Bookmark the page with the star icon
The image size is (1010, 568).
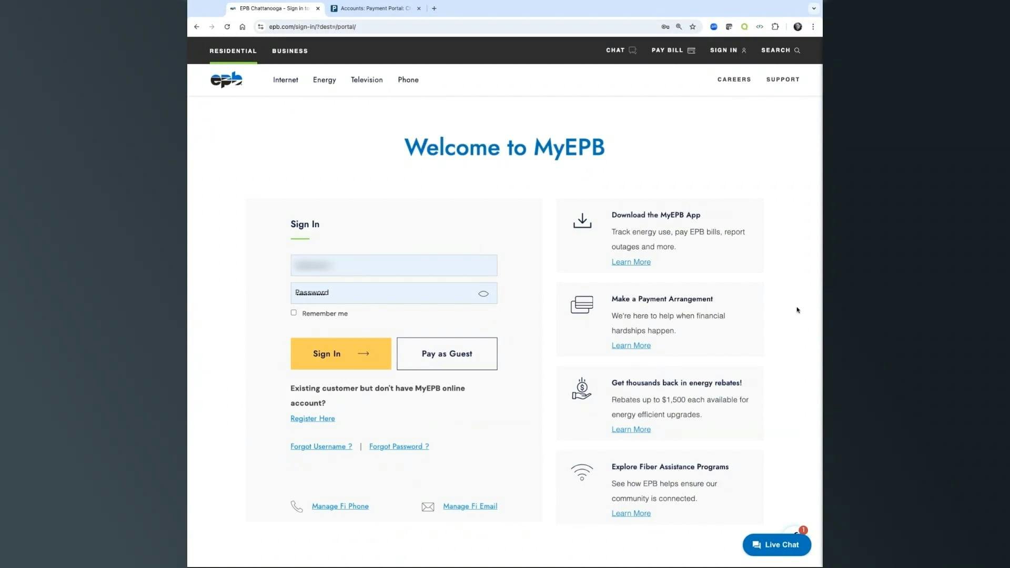click(x=693, y=26)
